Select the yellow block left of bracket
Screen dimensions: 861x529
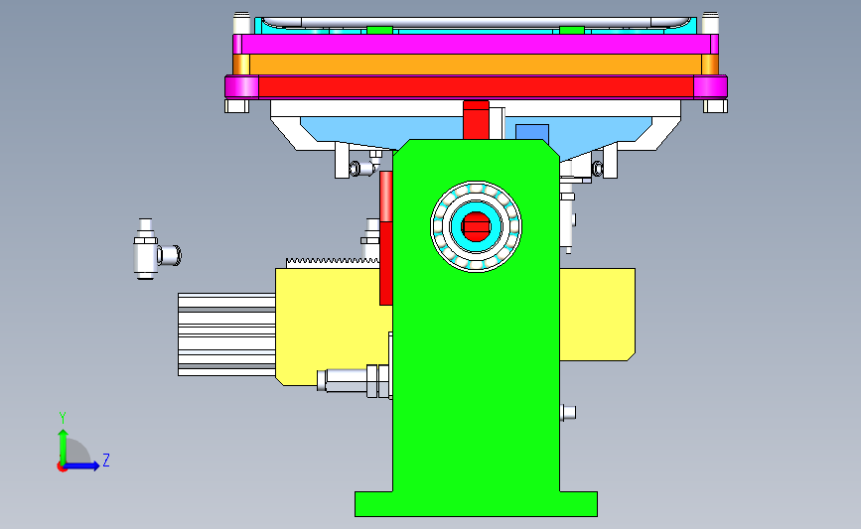point(330,324)
